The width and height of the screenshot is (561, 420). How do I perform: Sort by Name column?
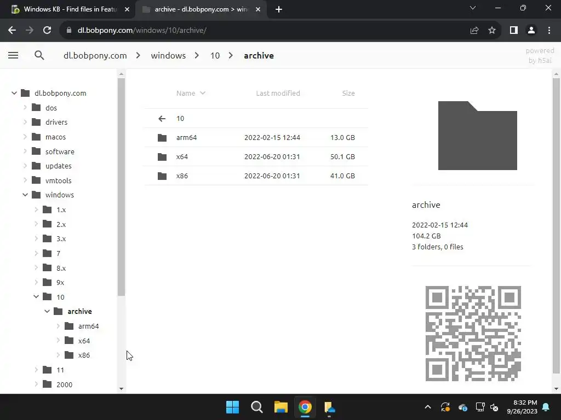(191, 93)
